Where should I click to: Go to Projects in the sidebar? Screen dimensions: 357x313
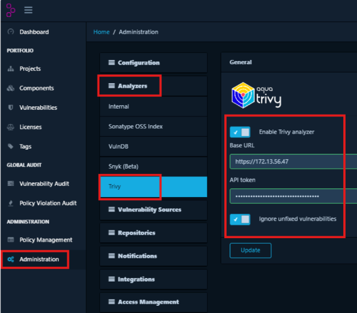[x=30, y=69]
